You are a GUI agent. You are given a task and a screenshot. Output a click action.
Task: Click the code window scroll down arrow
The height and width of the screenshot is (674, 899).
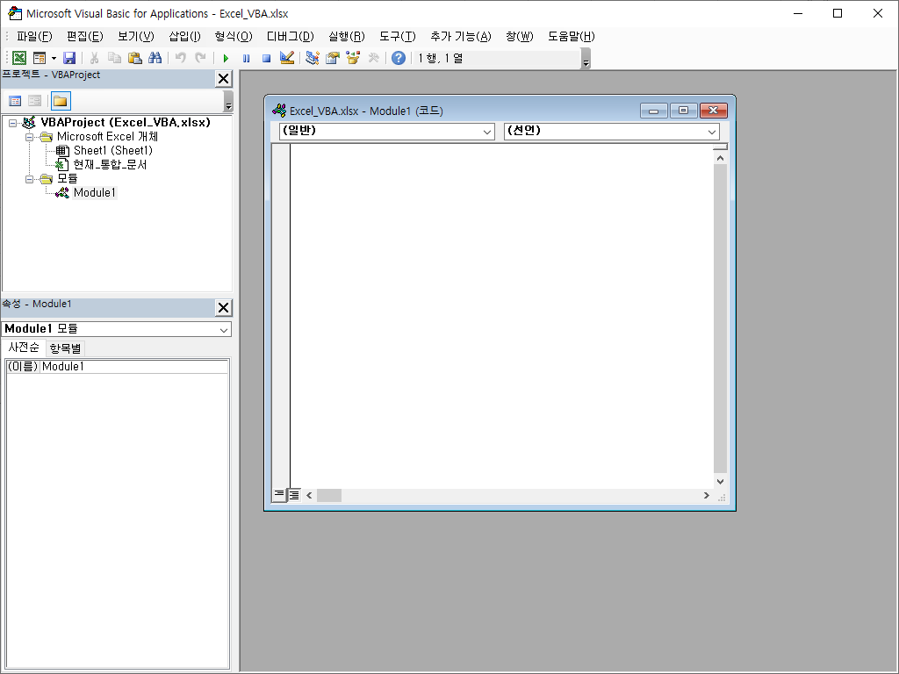click(x=721, y=482)
